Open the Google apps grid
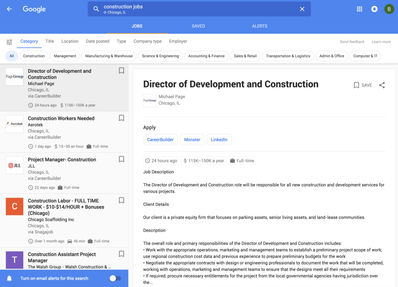 pyautogui.click(x=360, y=9)
